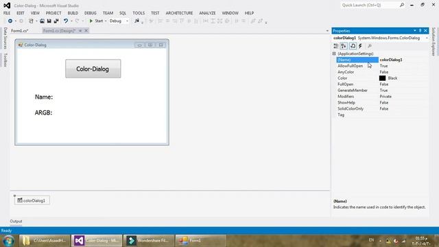The height and width of the screenshot is (247, 439).
Task: Select the colorDialog1 component in the tray
Action: click(x=32, y=200)
